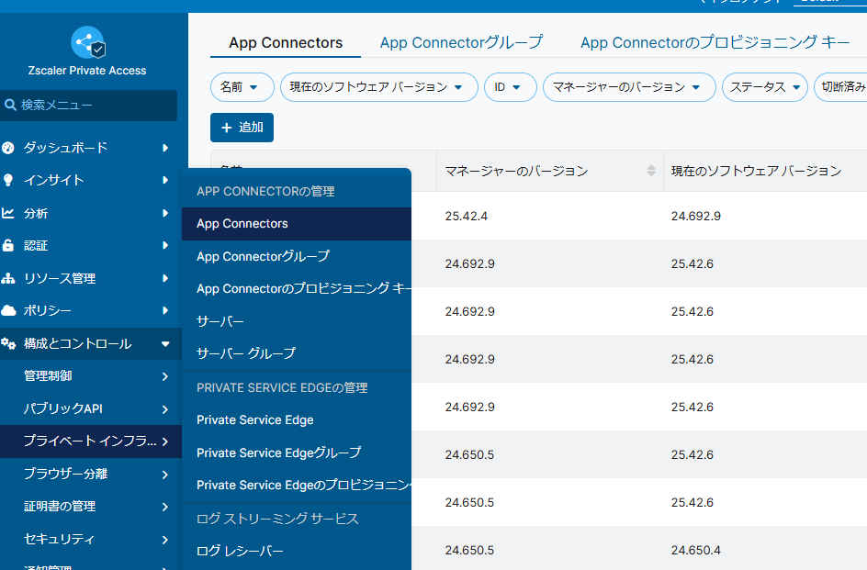Select App Connectors in the flyout menu
Viewport: 867px width, 570px height.
coord(297,224)
